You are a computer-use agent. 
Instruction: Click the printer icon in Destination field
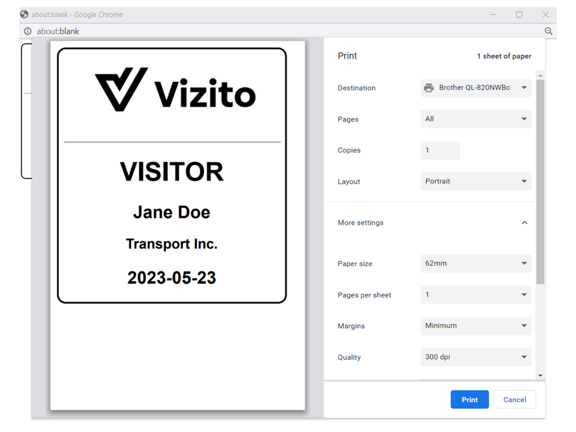[429, 88]
